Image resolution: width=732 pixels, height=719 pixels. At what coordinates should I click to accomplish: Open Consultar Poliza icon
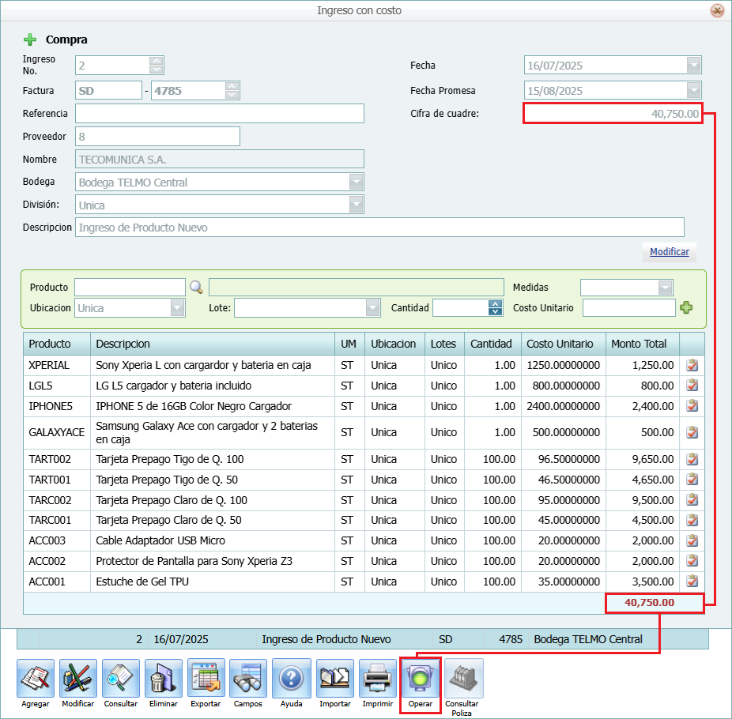pyautogui.click(x=462, y=679)
